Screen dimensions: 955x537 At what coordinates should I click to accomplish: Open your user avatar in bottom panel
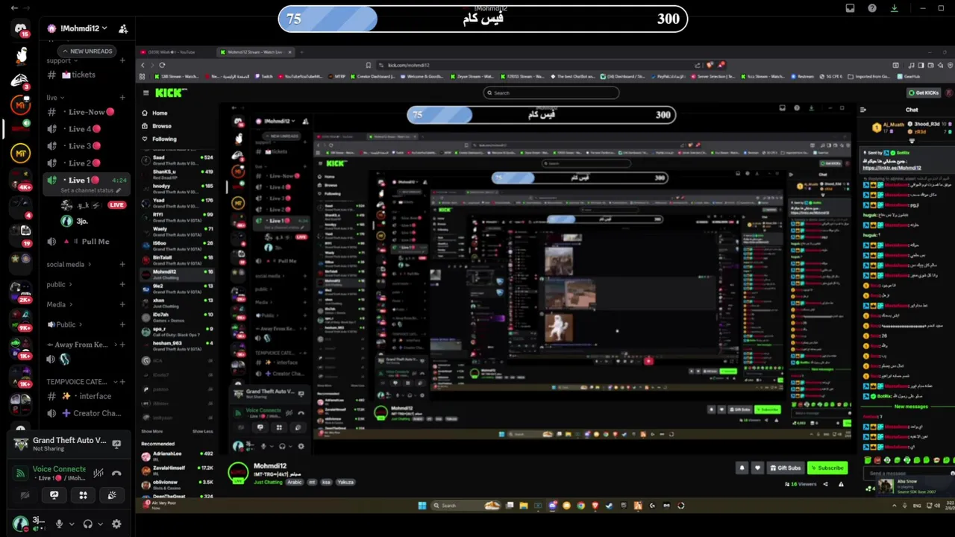click(20, 523)
